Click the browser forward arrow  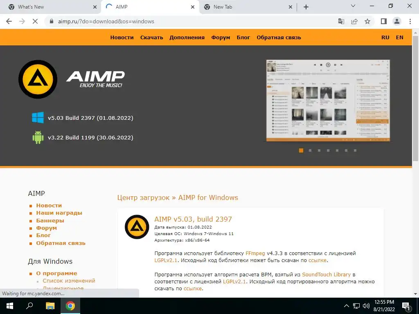pos(22,21)
